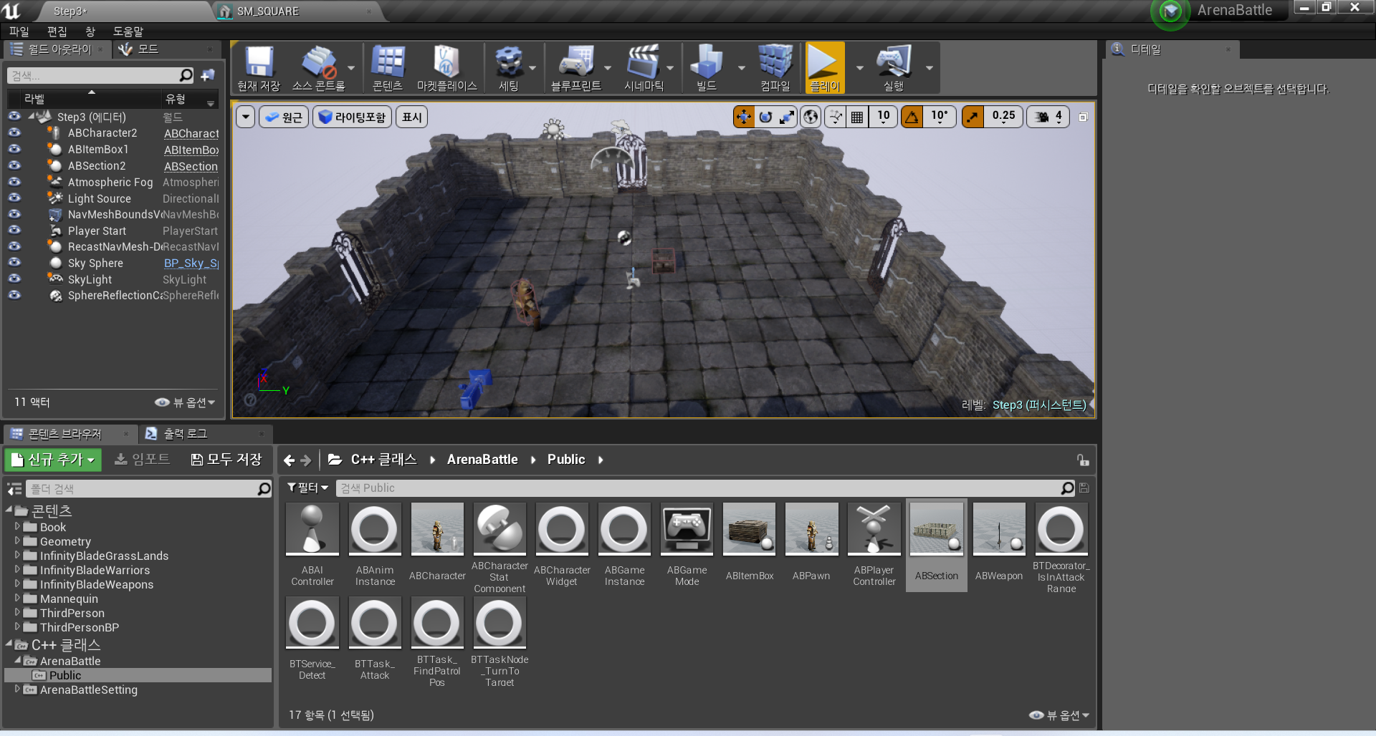
Task: Click add actor folder icon in outliner
Action: [x=208, y=75]
